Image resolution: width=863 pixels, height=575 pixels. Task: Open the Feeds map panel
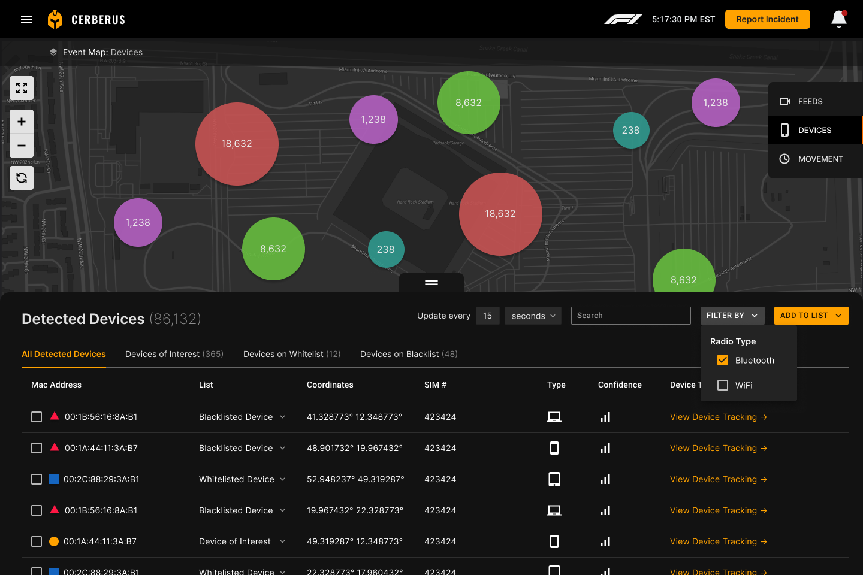(810, 101)
